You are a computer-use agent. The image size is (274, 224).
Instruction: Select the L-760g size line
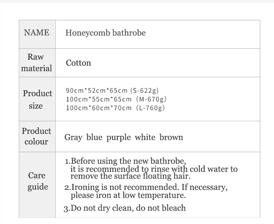(x=115, y=107)
